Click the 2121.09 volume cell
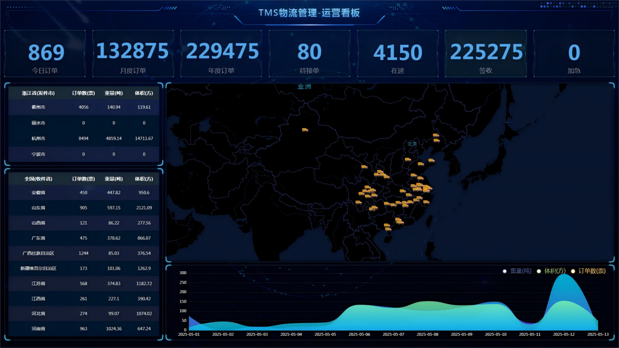This screenshot has width=619, height=348. [x=144, y=208]
